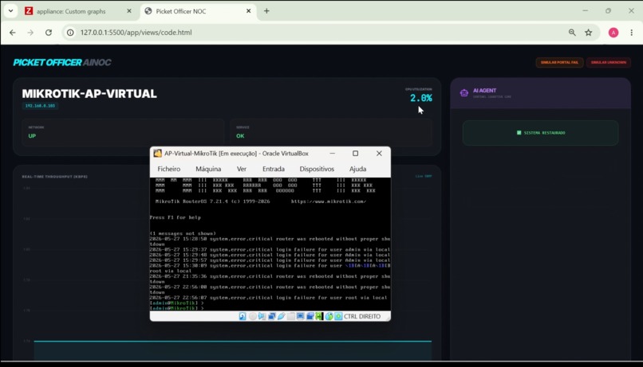This screenshot has width=643, height=367.
Task: Go back with the browser back arrow
Action: click(x=13, y=33)
